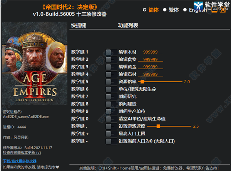The height and width of the screenshot is (171, 231).
Task: Enable the 编辑食物 food toggle
Action: (111, 59)
